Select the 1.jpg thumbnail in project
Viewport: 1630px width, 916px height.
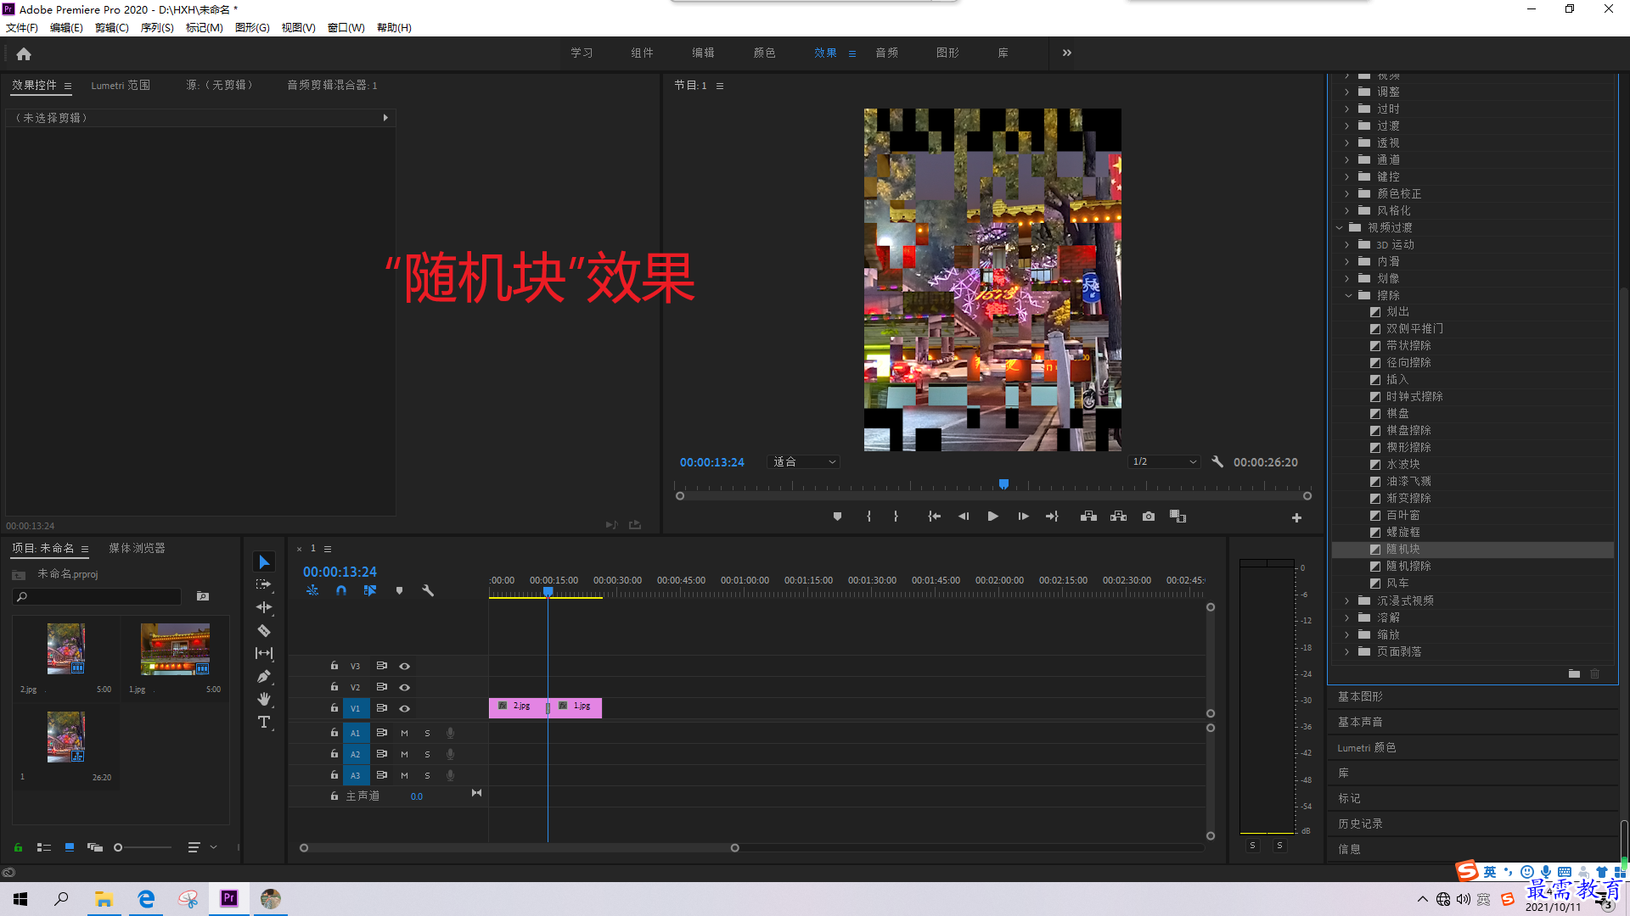click(x=175, y=650)
